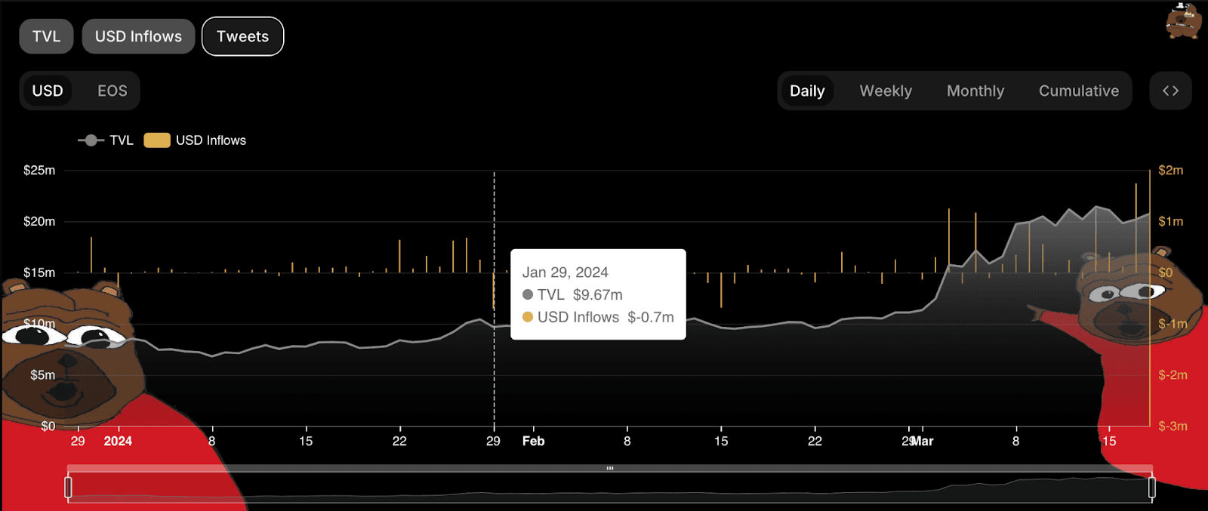The width and height of the screenshot is (1208, 511).
Task: Select the Cumulative view tab
Action: click(x=1078, y=91)
